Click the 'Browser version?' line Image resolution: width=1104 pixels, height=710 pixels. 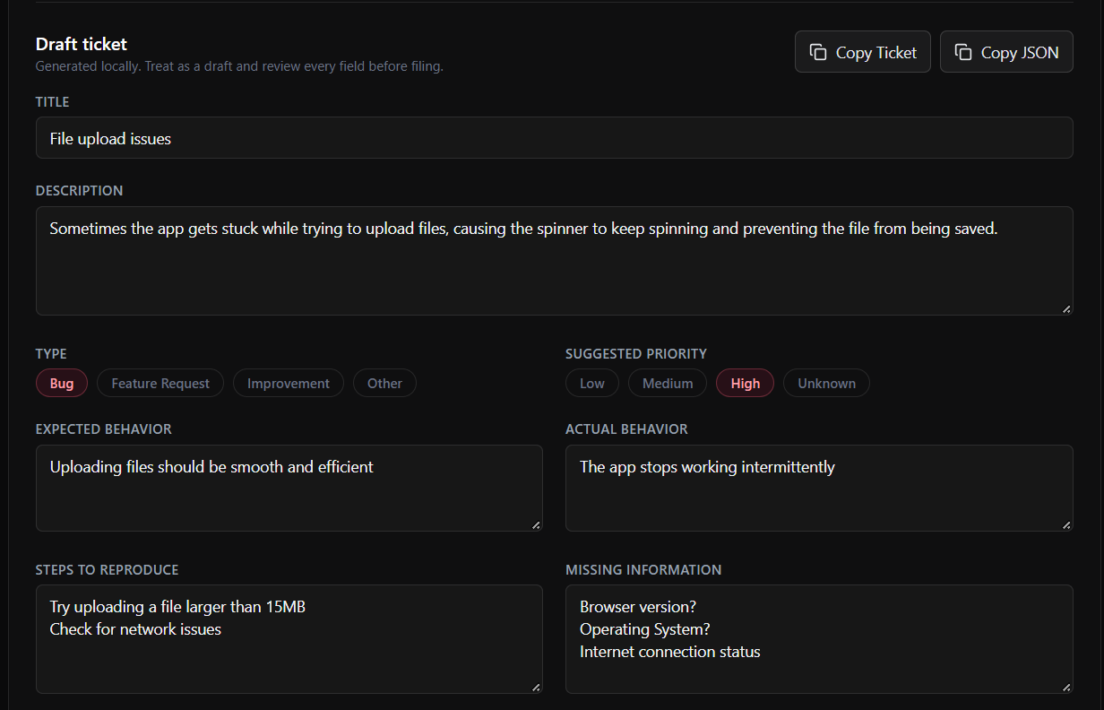638,607
